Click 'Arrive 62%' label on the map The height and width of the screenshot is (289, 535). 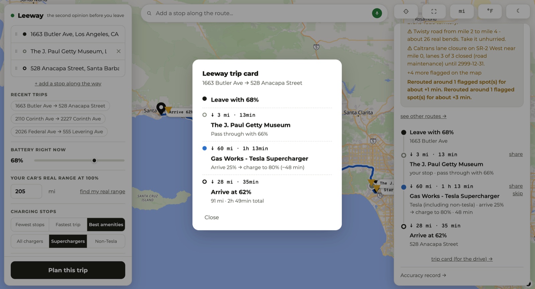point(181,112)
